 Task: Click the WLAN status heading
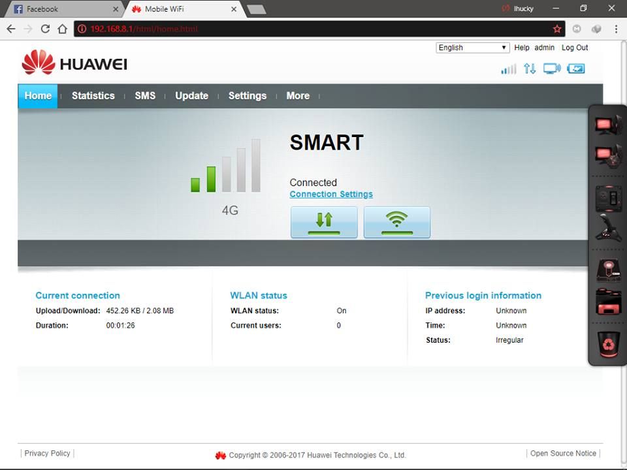click(259, 295)
